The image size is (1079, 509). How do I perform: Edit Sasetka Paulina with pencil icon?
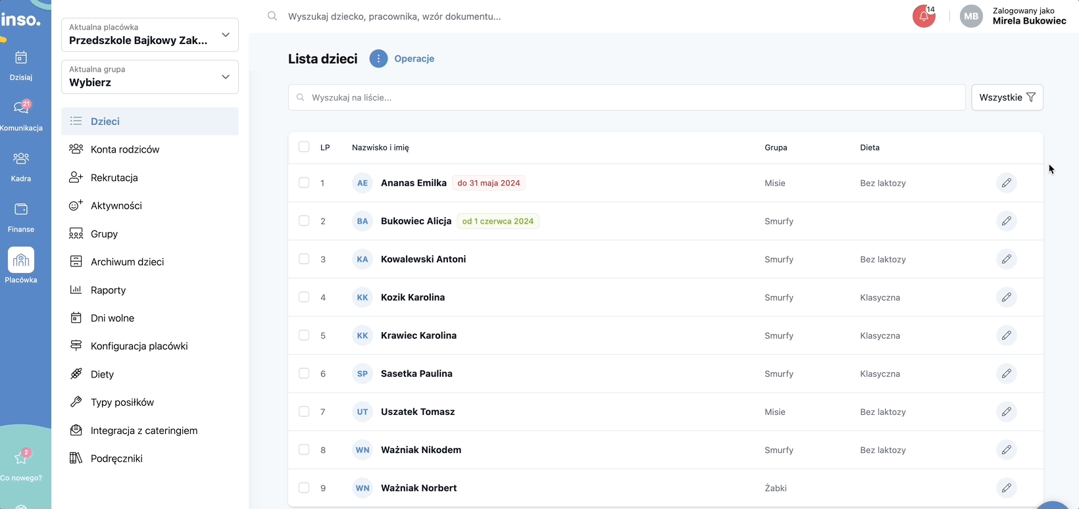click(1007, 374)
